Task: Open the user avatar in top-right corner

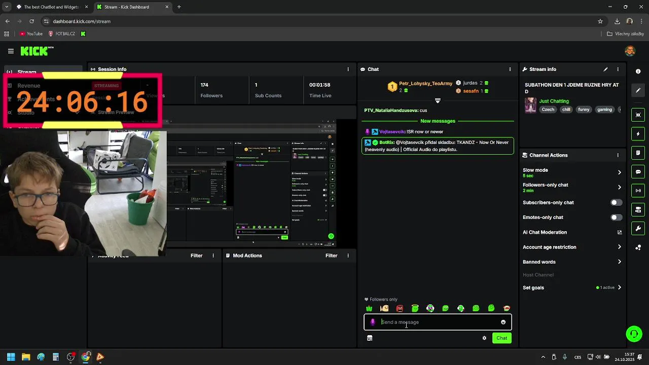Action: (x=630, y=51)
